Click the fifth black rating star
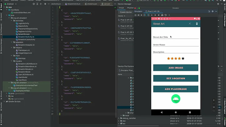This screenshot has height=127, width=226. [183, 58]
